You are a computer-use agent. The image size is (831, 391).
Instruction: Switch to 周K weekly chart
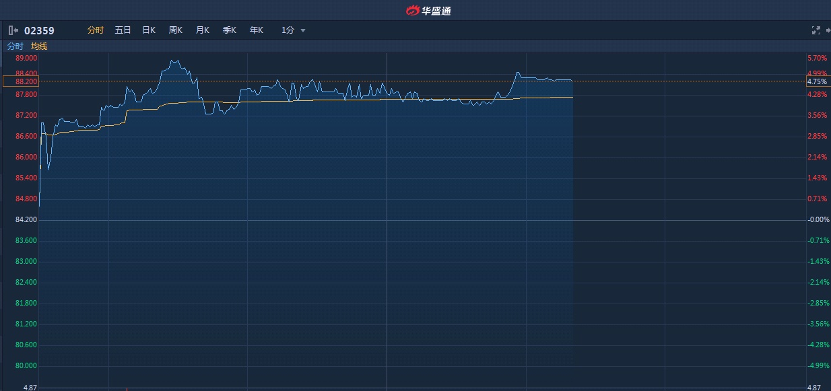[x=176, y=30]
